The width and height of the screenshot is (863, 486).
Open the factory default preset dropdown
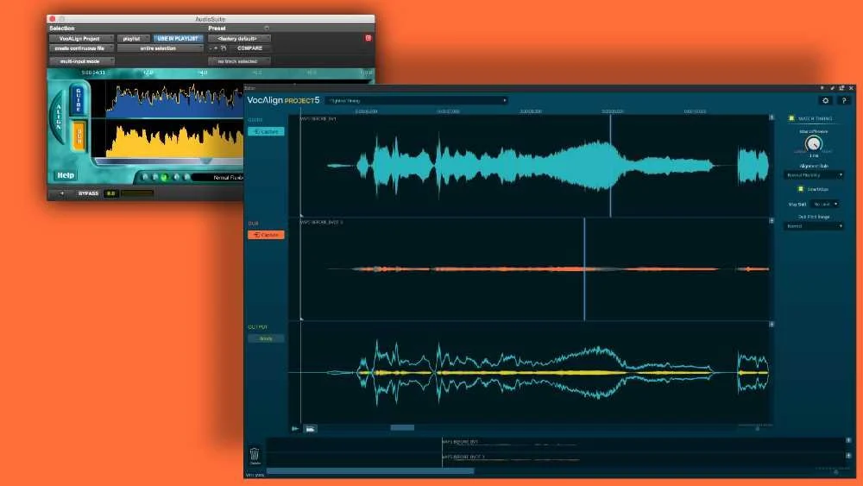click(x=239, y=39)
